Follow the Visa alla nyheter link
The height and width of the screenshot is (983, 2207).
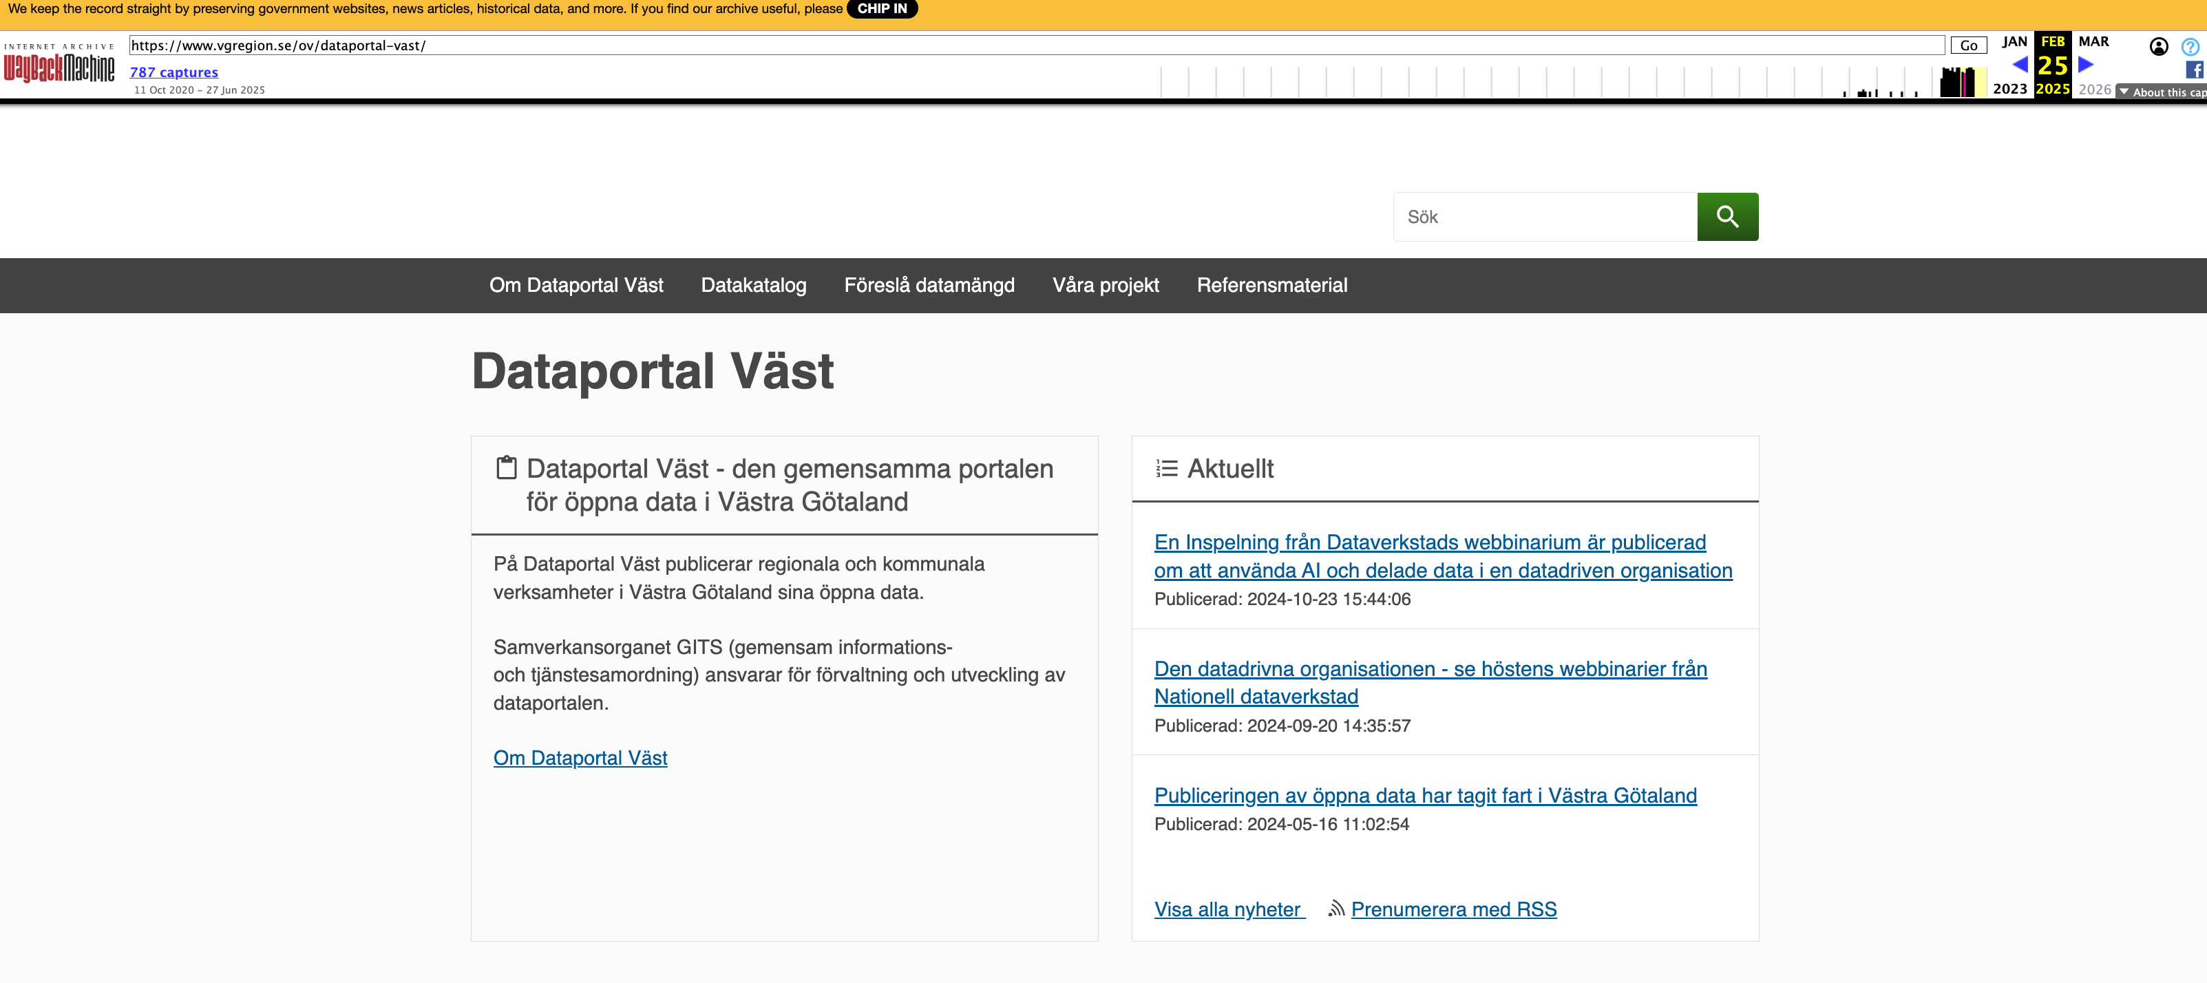1229,909
